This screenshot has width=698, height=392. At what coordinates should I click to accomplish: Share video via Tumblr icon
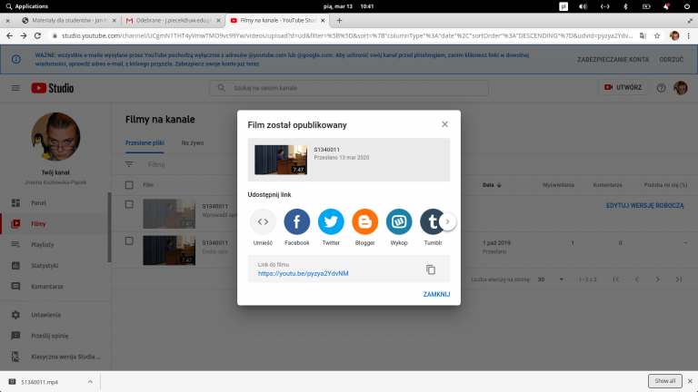pos(430,221)
